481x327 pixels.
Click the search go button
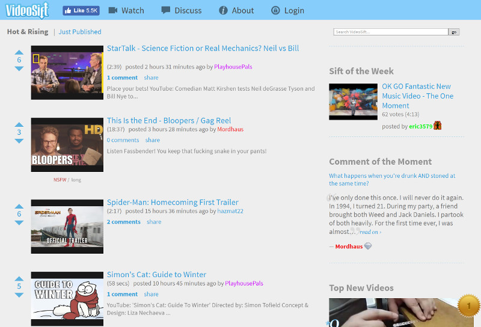(454, 32)
